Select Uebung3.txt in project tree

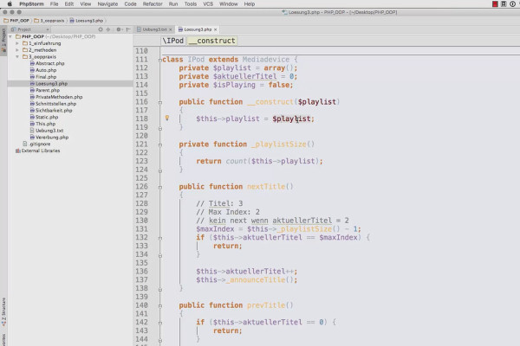(49, 131)
